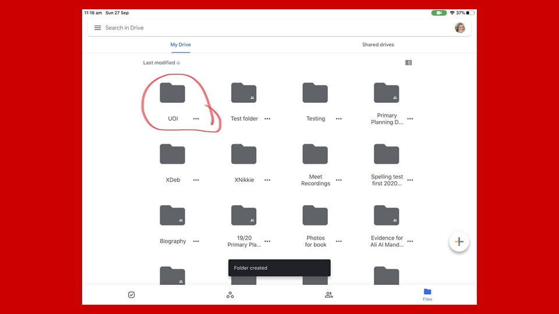Screen dimensions: 559x314
Task: Open the Test folder shared folder
Action: pyautogui.click(x=243, y=94)
